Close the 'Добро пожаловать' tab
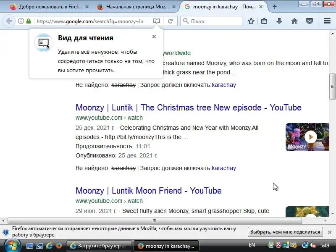Screen dimensions: 336x252 (x=87, y=7)
